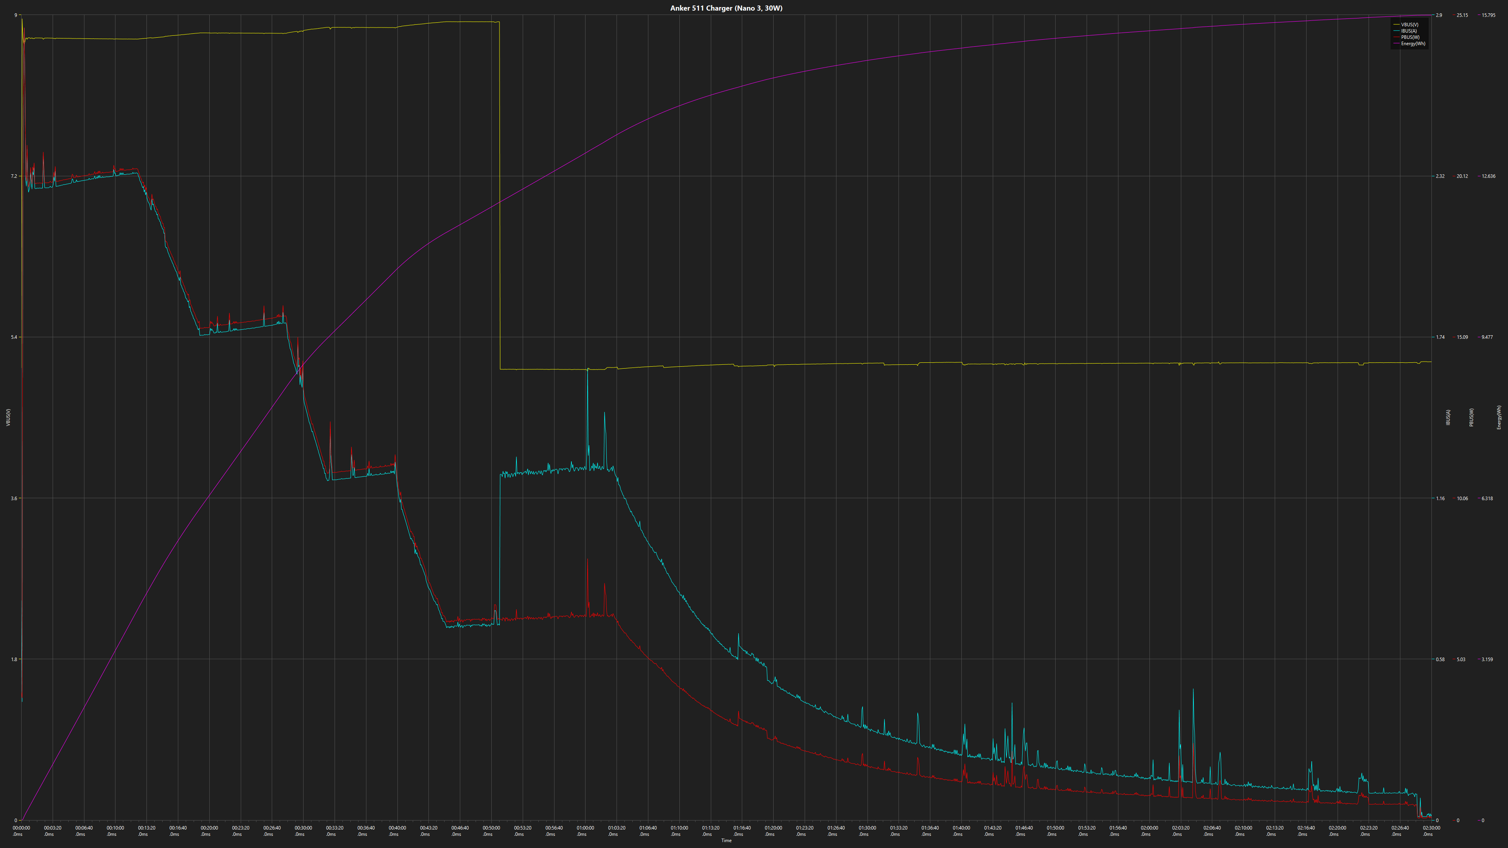Select the IBUS(A) right axis title
1508x848 pixels.
coord(1448,417)
